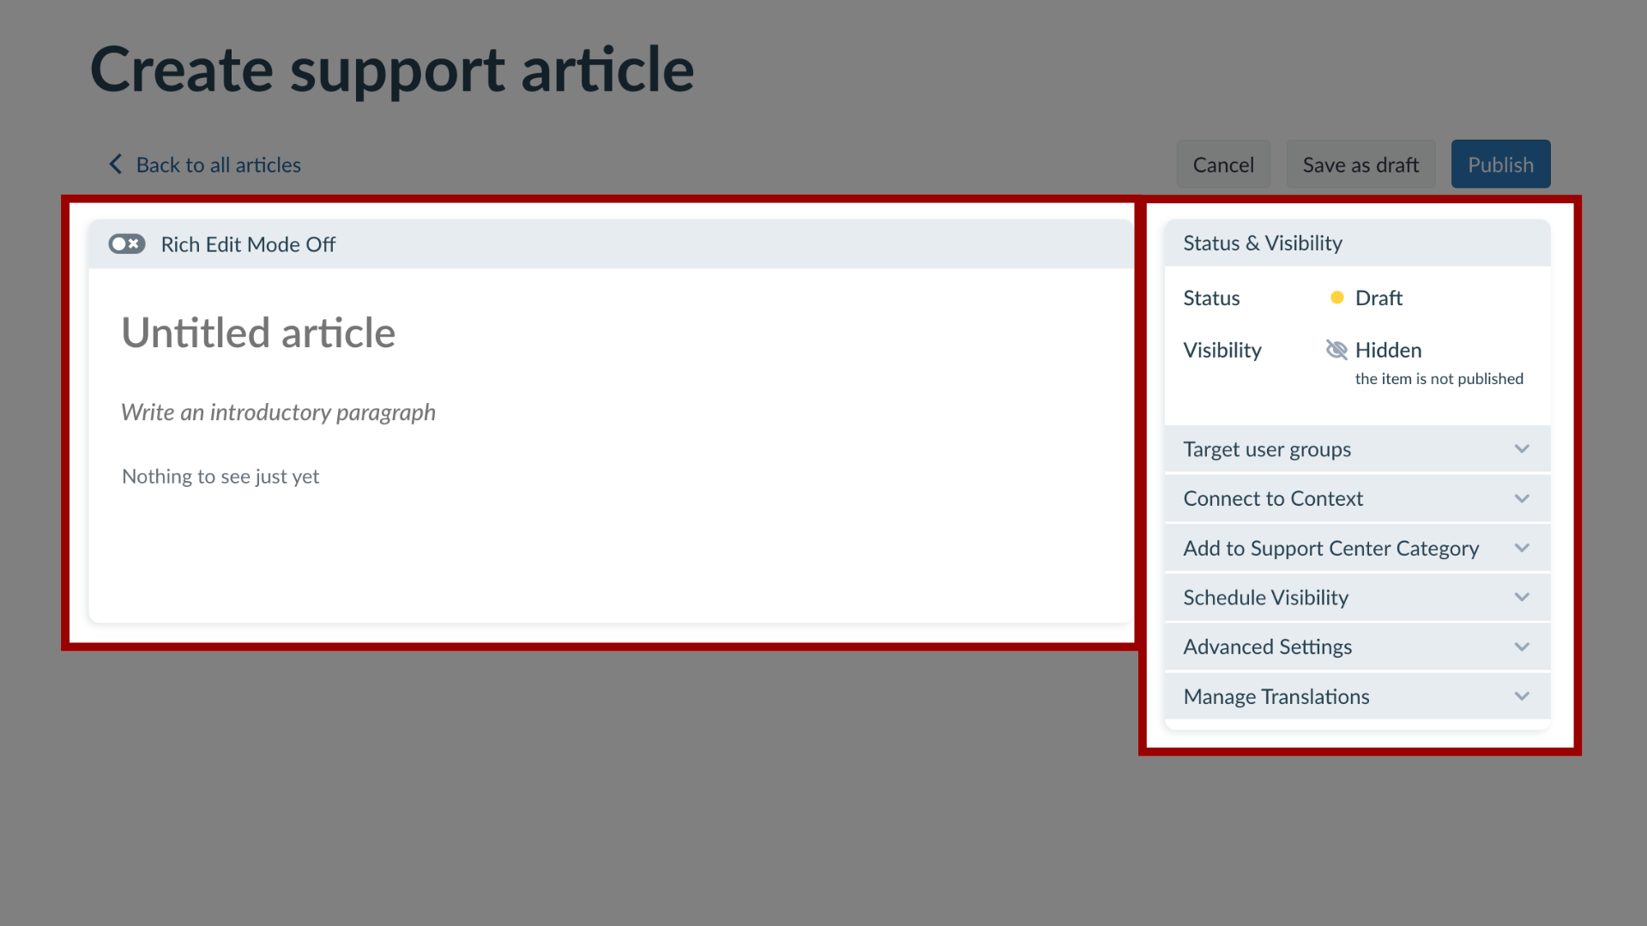Click the Save as draft button
This screenshot has height=926, width=1647.
[x=1360, y=164]
